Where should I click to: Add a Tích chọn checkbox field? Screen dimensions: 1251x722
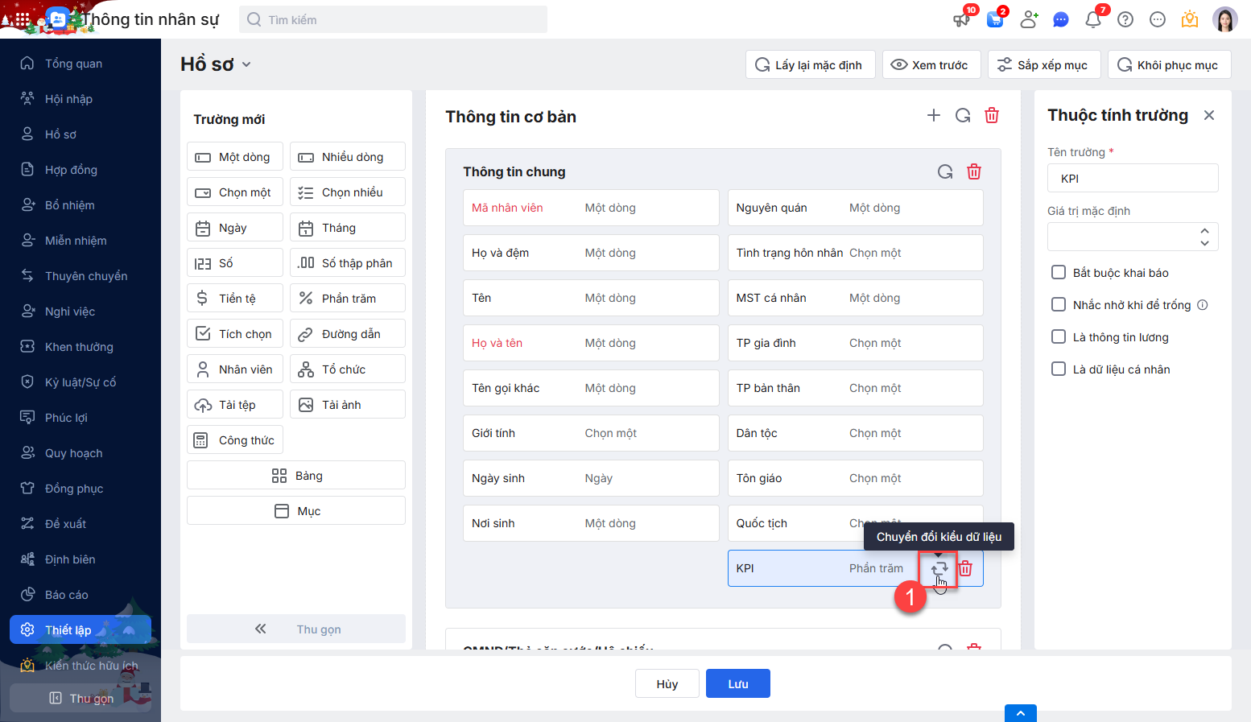pyautogui.click(x=235, y=333)
